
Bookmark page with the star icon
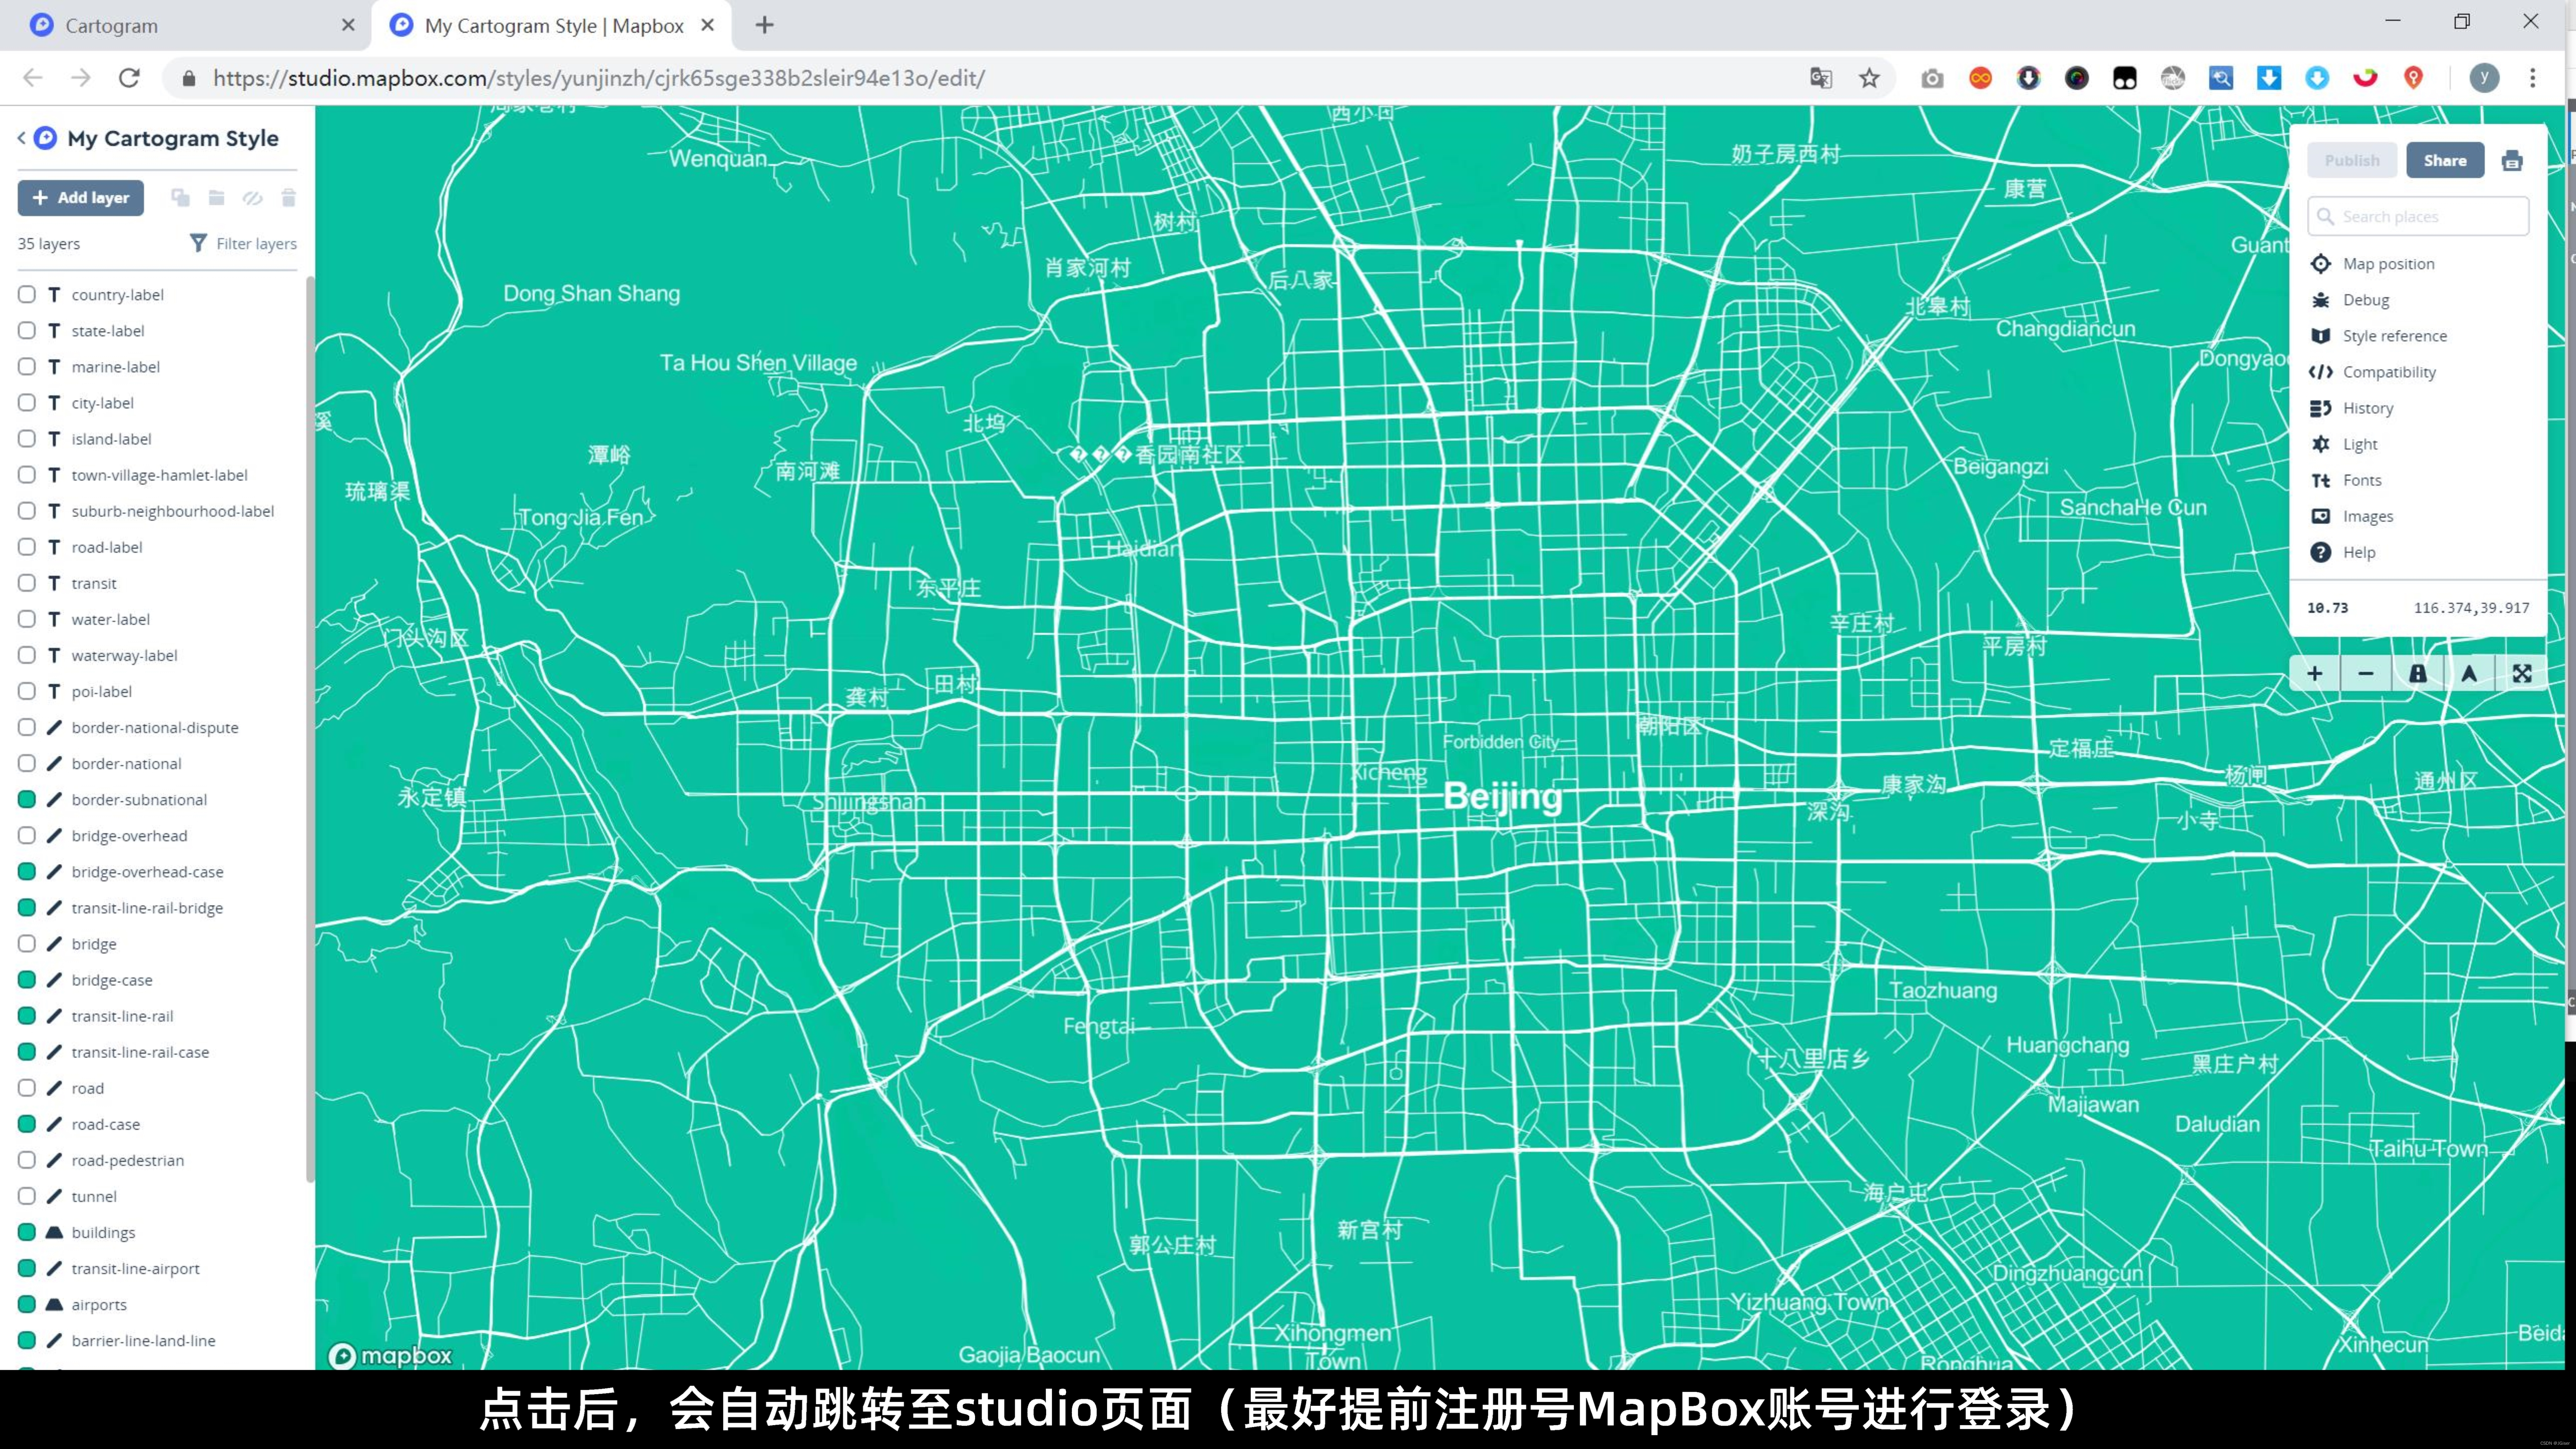coord(1869,78)
